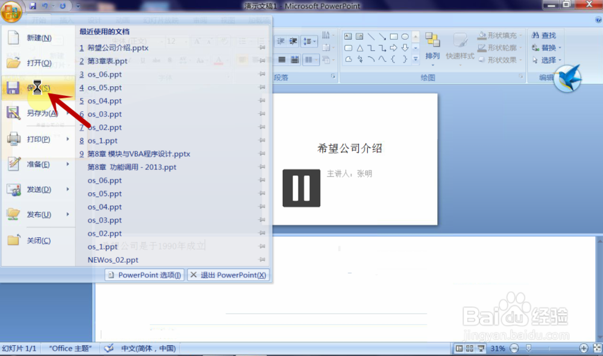The image size is (603, 356).
Task: Open line spacing dropdown in paragraph group
Action: click(309, 41)
